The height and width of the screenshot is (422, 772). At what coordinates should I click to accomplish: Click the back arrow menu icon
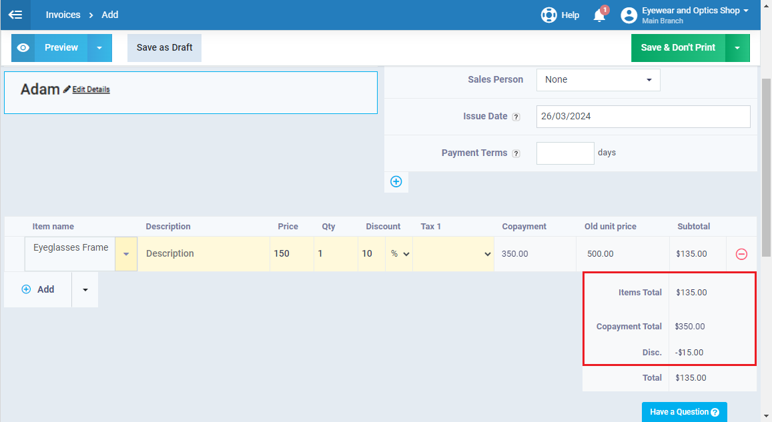[x=15, y=15]
